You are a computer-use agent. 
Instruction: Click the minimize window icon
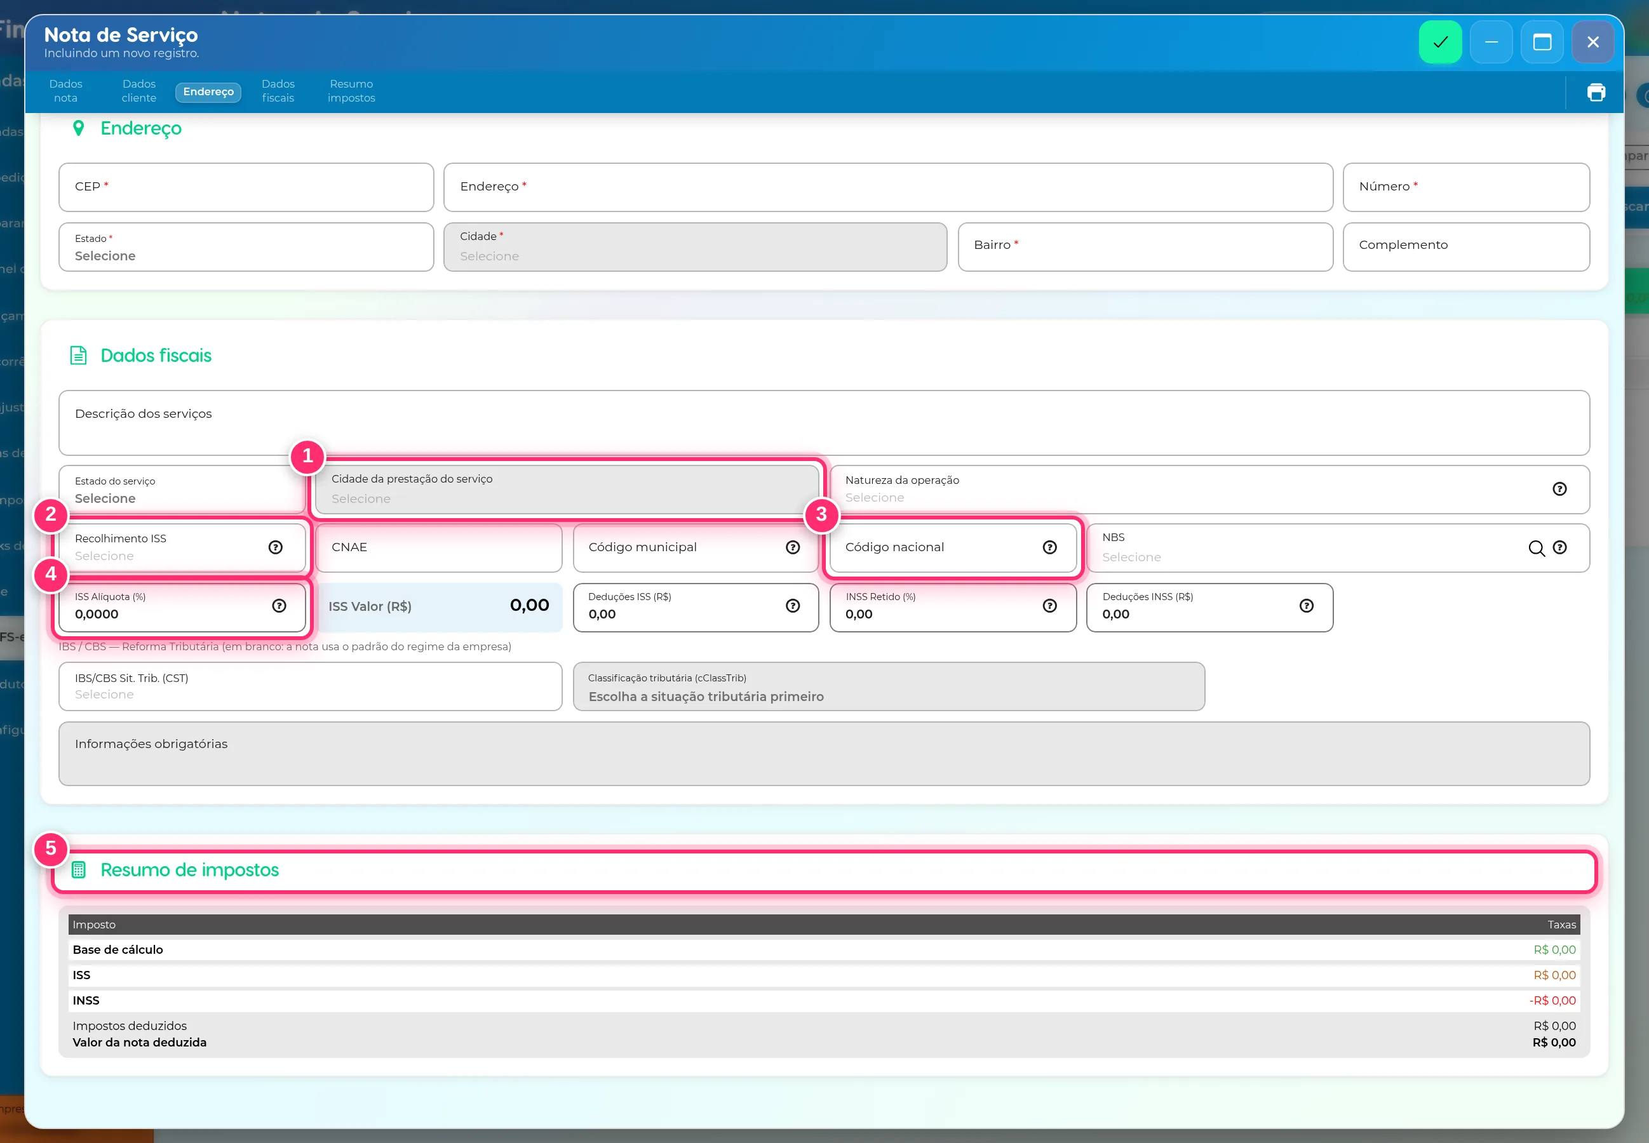[x=1491, y=43]
